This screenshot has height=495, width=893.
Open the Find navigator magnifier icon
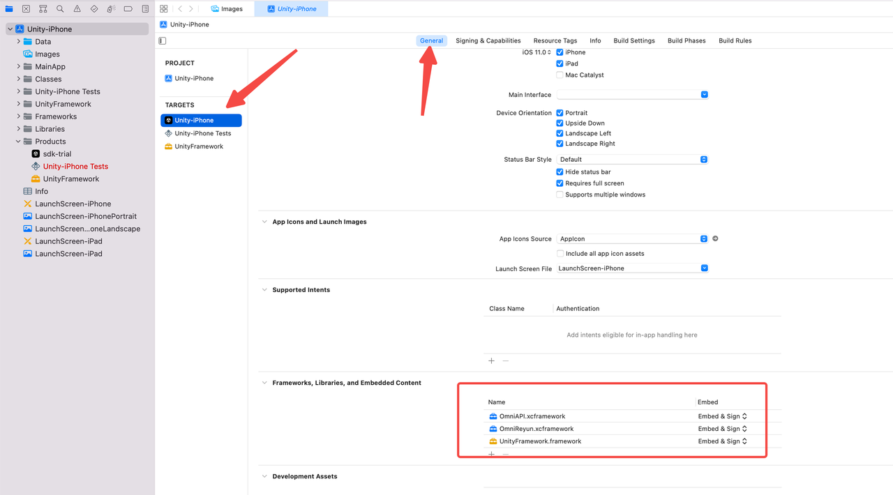60,9
